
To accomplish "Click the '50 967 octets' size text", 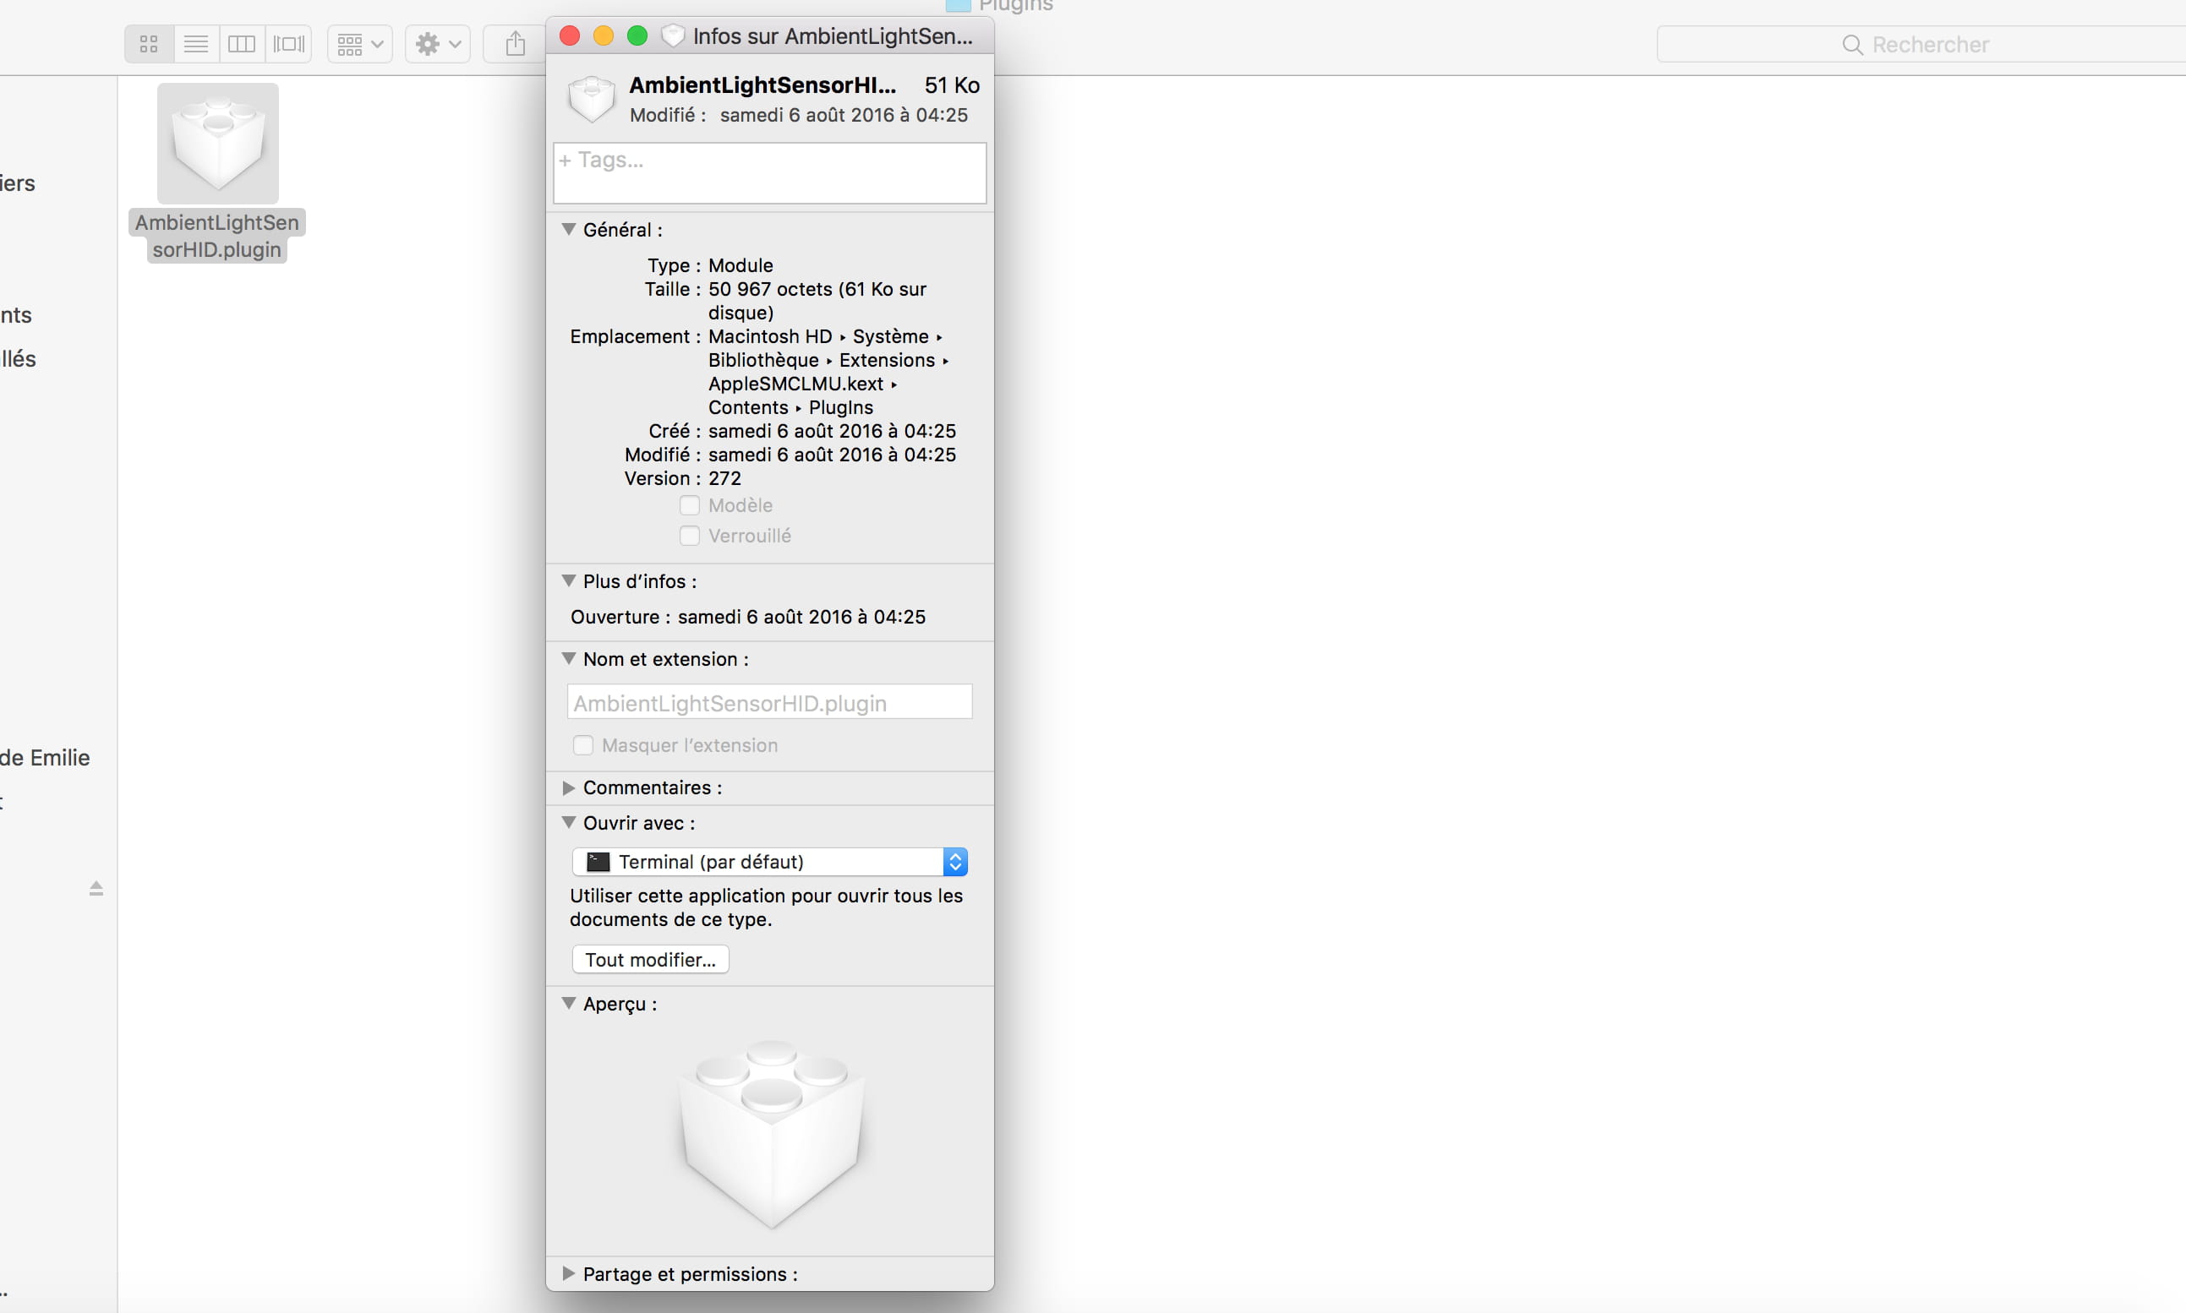I will 770,289.
